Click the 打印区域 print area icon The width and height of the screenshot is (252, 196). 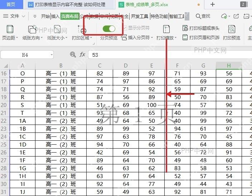tap(82, 29)
